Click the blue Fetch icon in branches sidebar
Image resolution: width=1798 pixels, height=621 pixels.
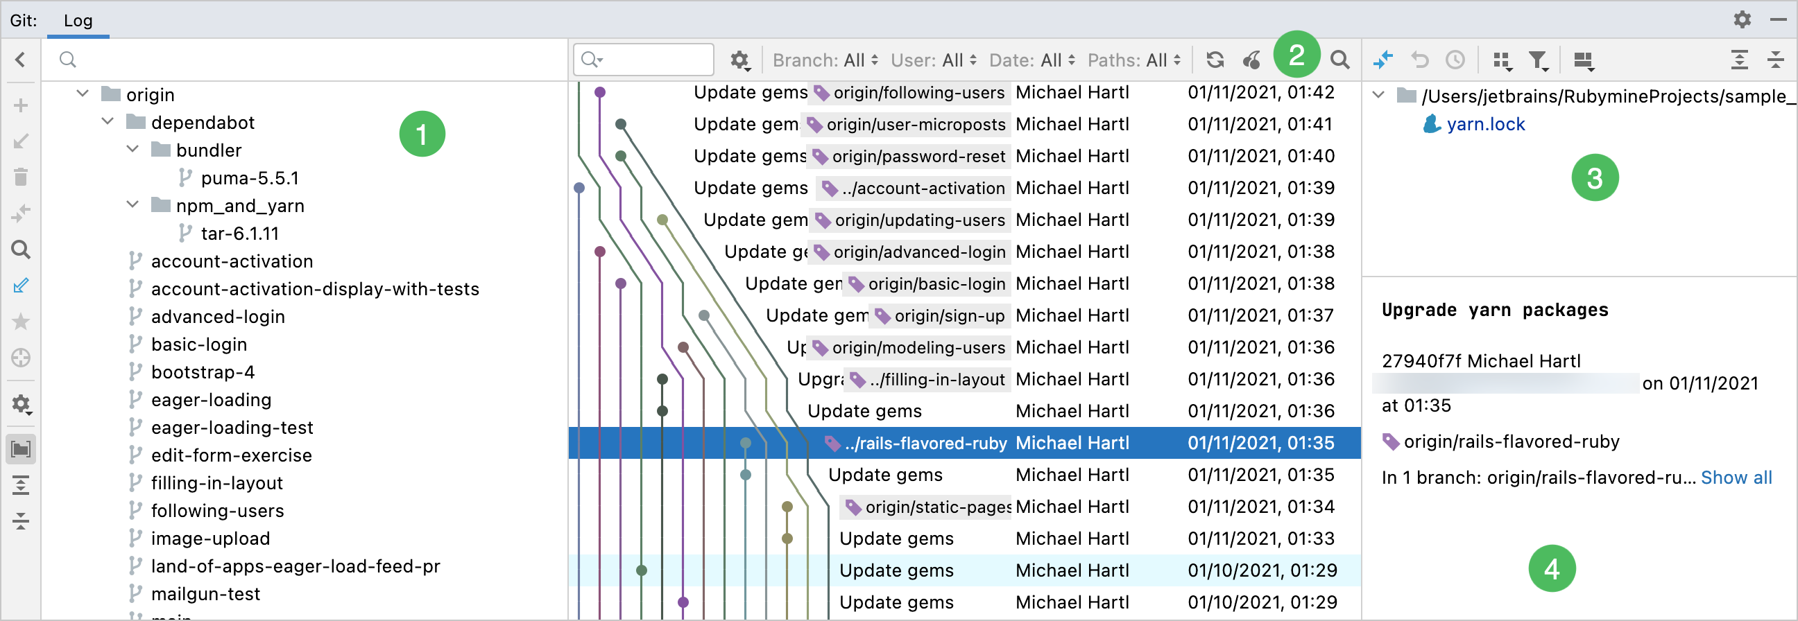(21, 286)
